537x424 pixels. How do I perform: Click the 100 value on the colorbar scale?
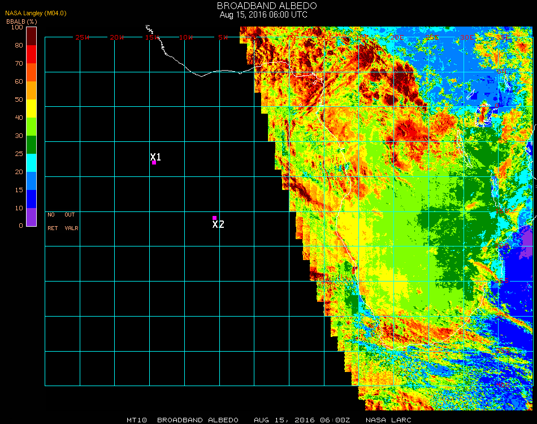[x=16, y=27]
